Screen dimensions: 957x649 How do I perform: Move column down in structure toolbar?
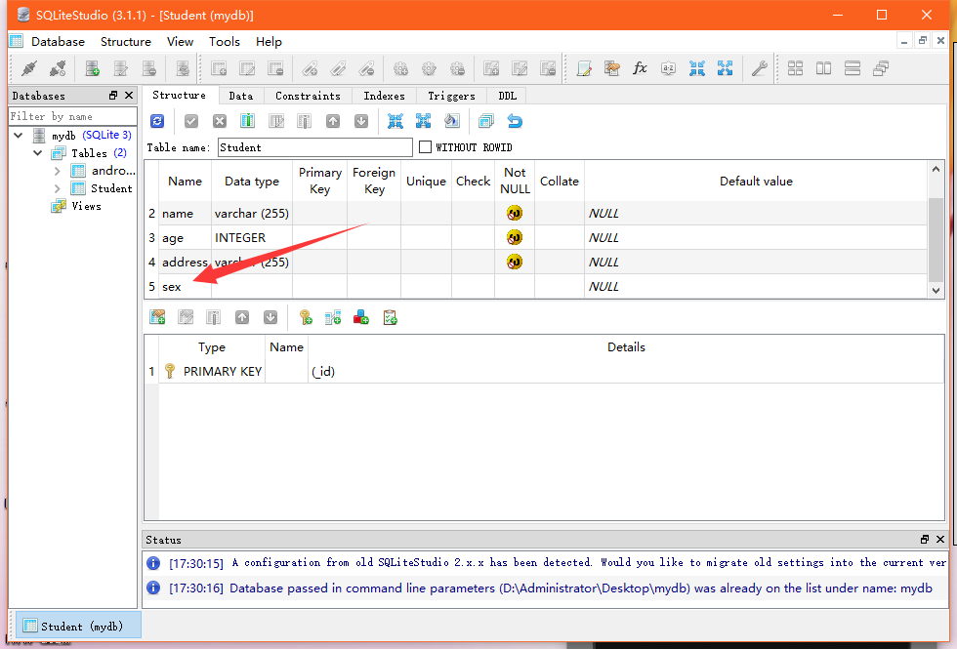(x=361, y=121)
